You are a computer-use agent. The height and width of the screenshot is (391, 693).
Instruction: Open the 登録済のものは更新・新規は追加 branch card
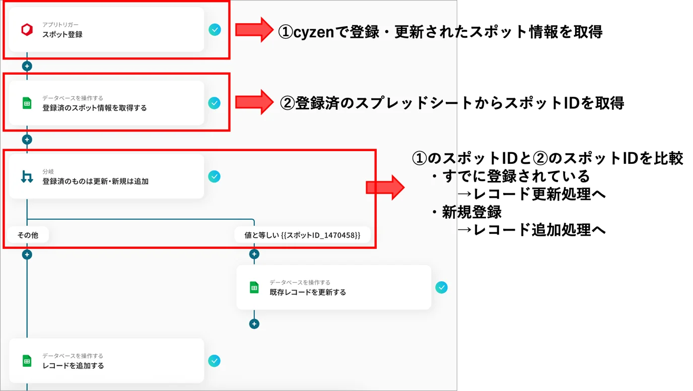[x=107, y=176]
